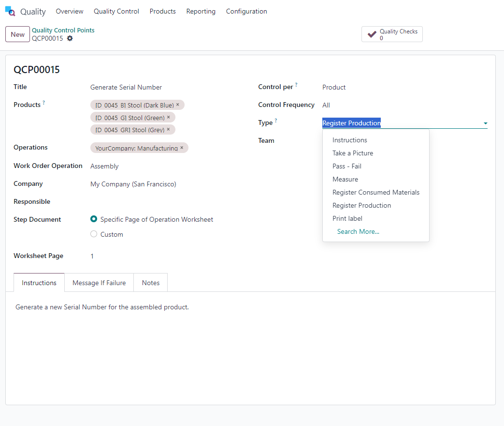Collapse the Type dropdown using its arrow
This screenshot has height=426, width=504.
click(x=485, y=123)
